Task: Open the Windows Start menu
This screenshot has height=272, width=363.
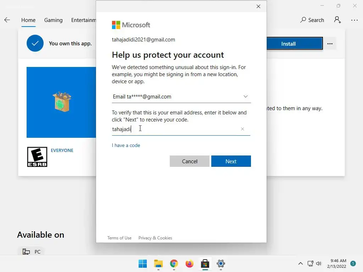Action: click(x=143, y=263)
